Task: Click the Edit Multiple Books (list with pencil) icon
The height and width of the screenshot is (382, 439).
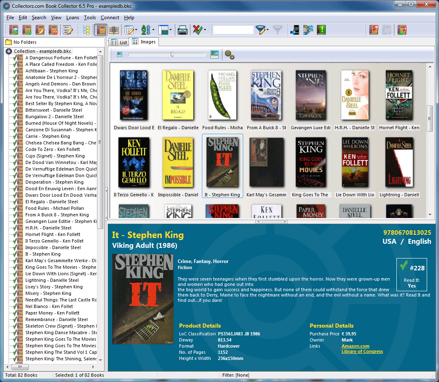Action: (x=68, y=29)
